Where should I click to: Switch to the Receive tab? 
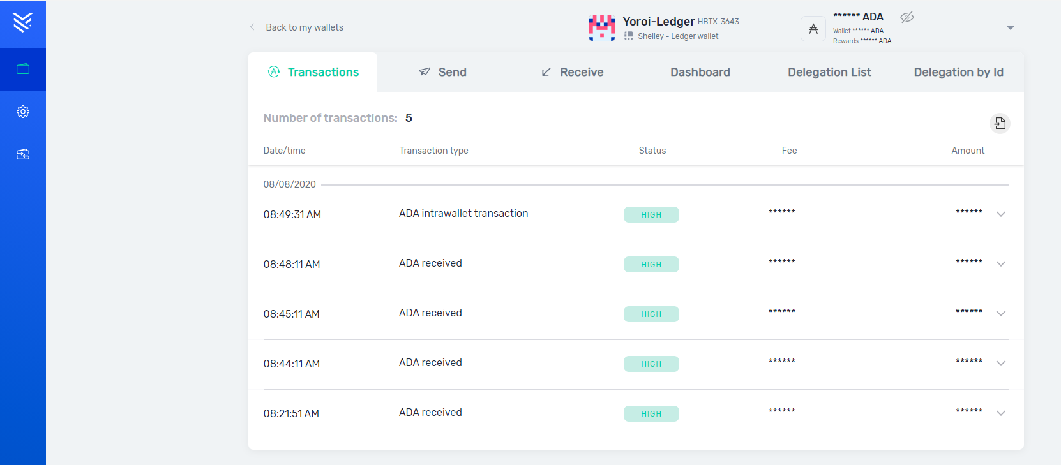pos(572,72)
